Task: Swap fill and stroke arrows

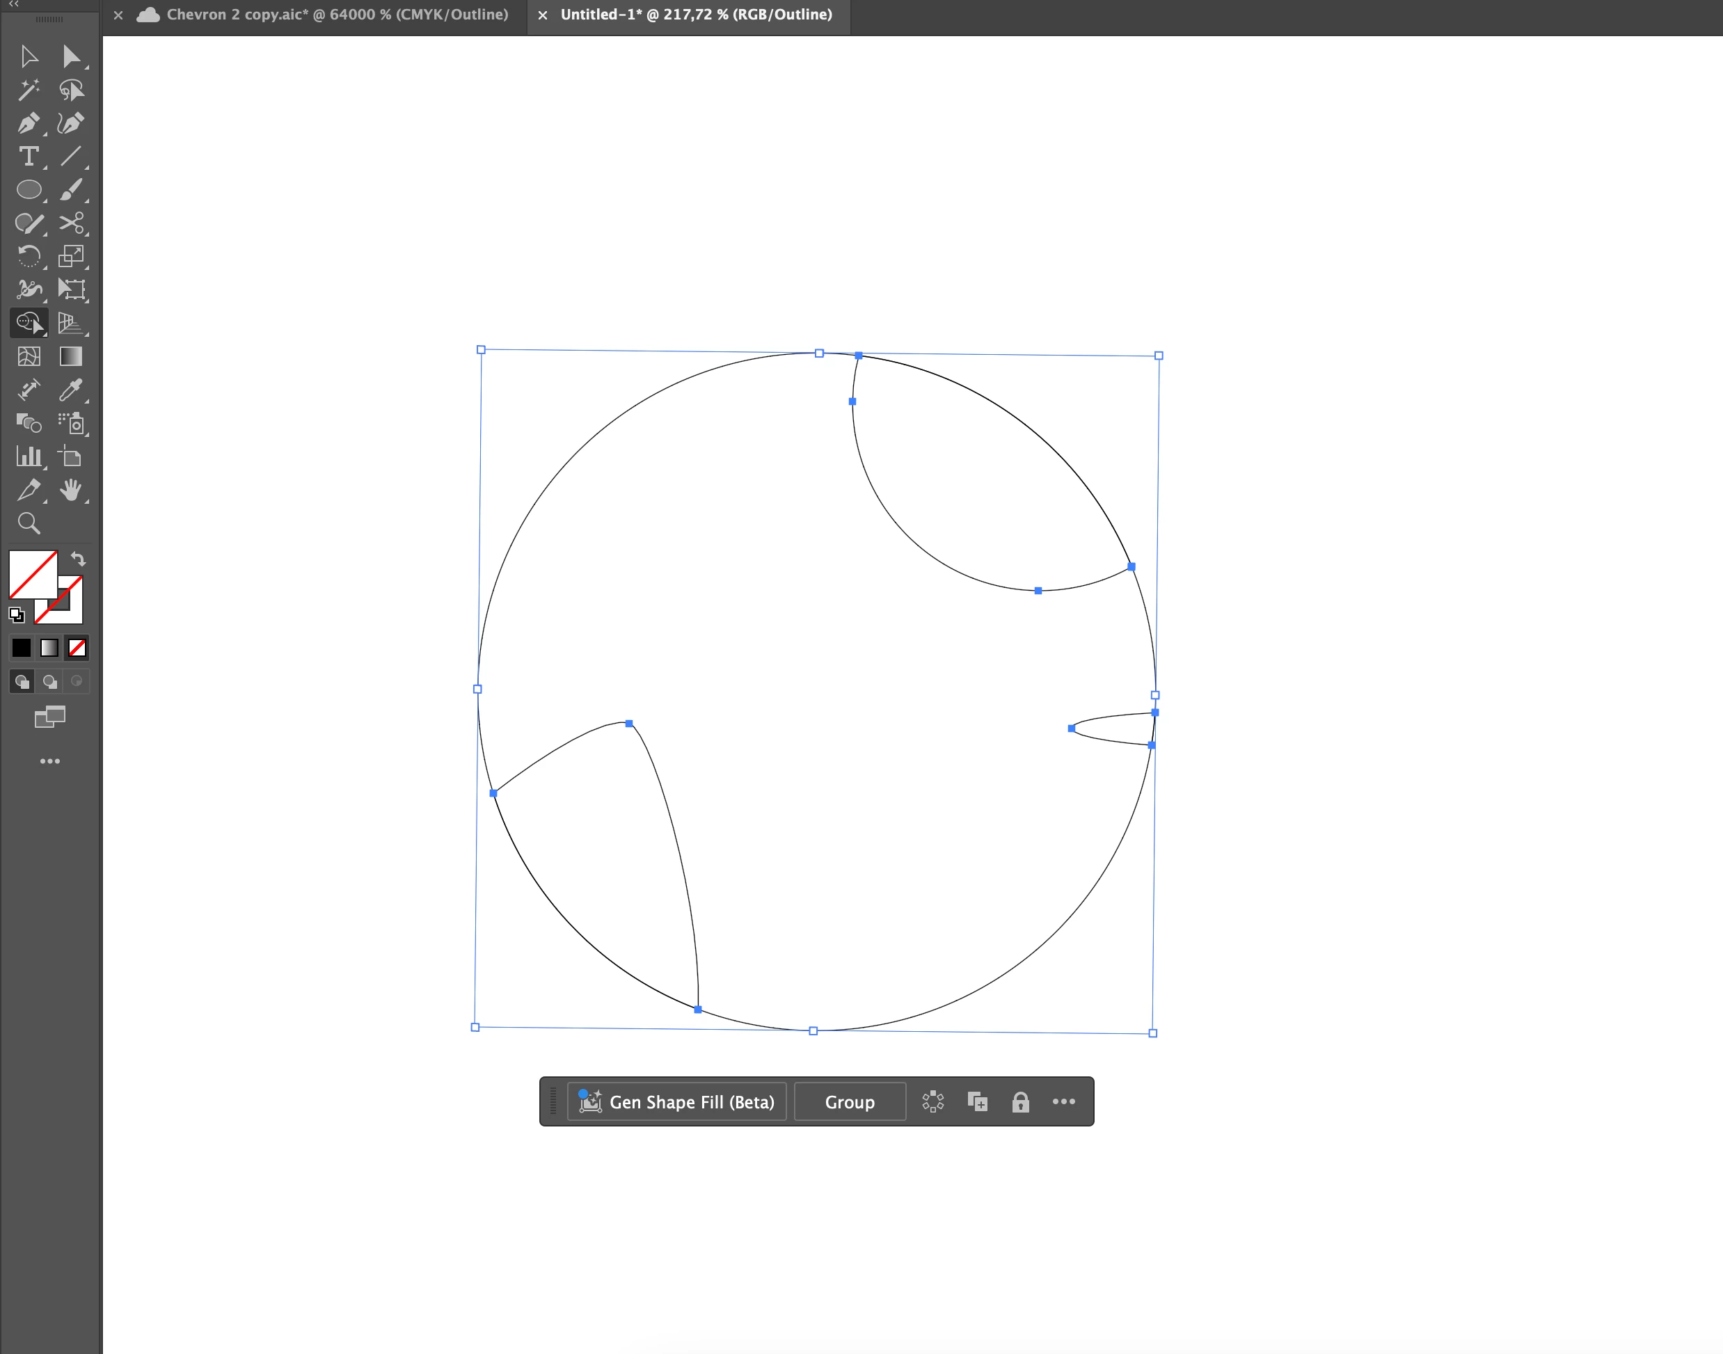Action: point(78,559)
